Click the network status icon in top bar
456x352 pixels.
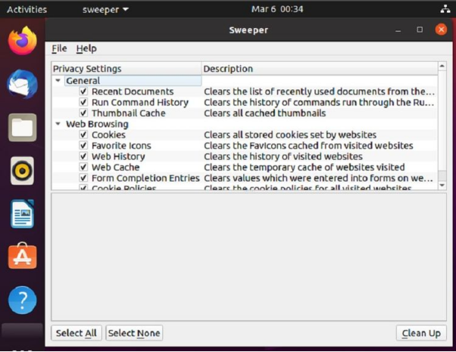444,10
